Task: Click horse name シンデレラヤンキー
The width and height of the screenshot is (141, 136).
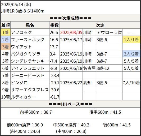Action: (x=30, y=61)
